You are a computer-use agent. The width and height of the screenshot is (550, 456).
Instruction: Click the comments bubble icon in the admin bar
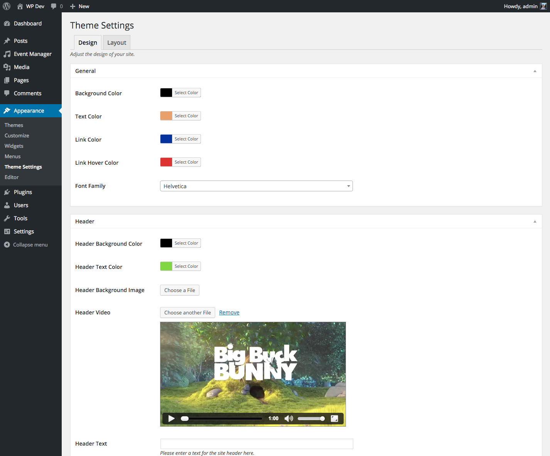coord(54,6)
